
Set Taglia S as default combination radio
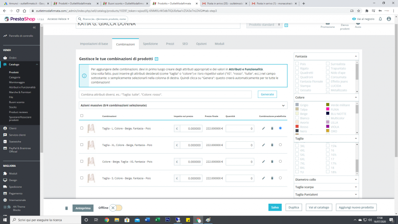coord(280,178)
